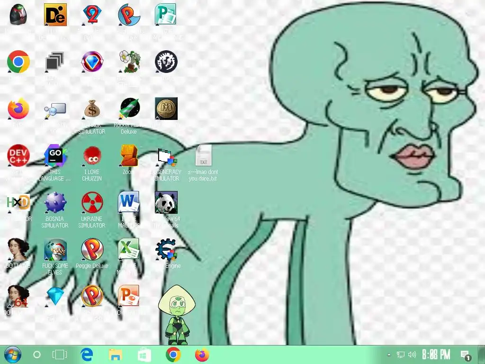The height and width of the screenshot is (364, 485).
Task: Launch Chrome from the taskbar
Action: 173,355
